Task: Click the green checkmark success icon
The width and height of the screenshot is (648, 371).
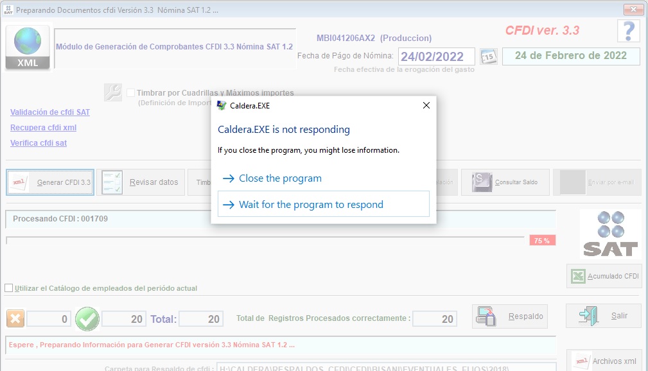Action: [87, 318]
